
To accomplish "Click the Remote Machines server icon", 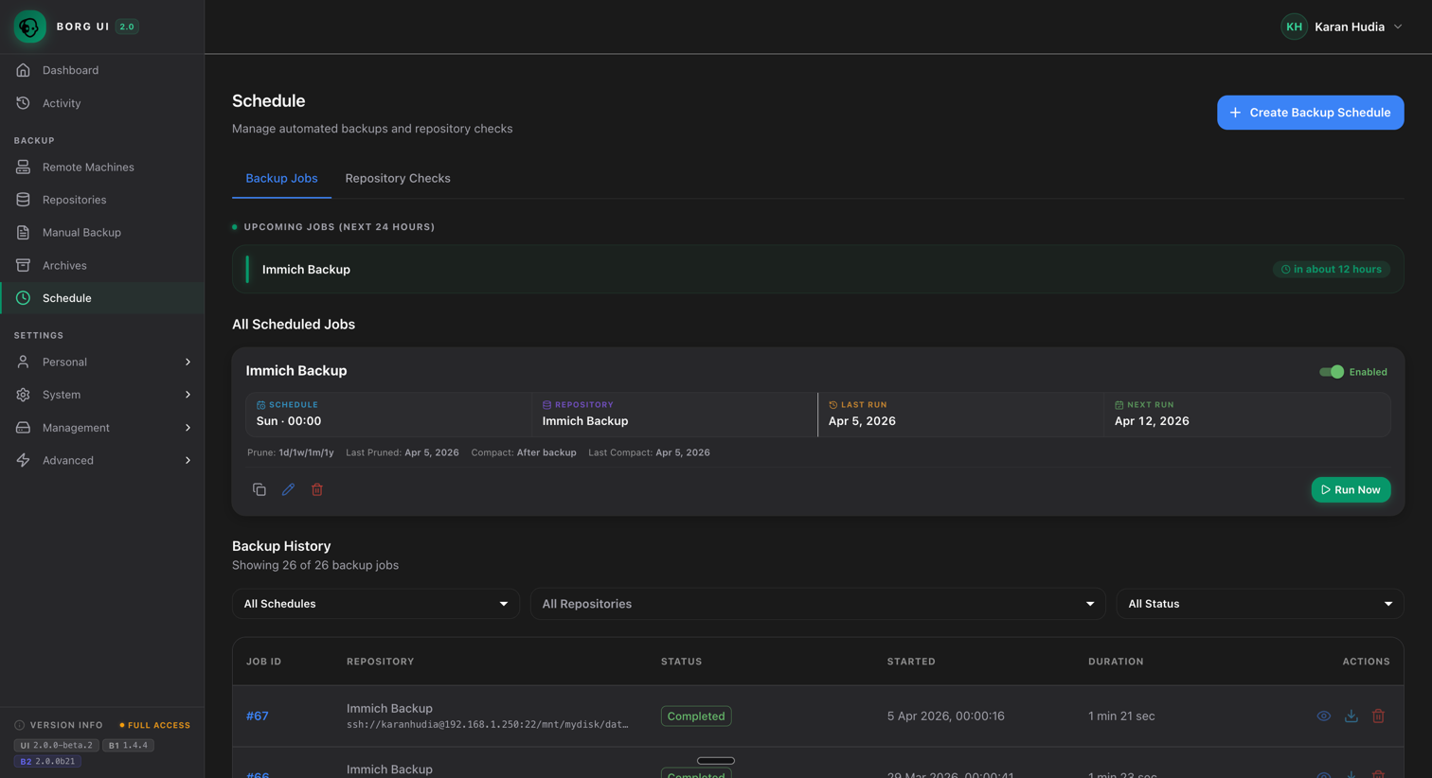I will [x=23, y=168].
